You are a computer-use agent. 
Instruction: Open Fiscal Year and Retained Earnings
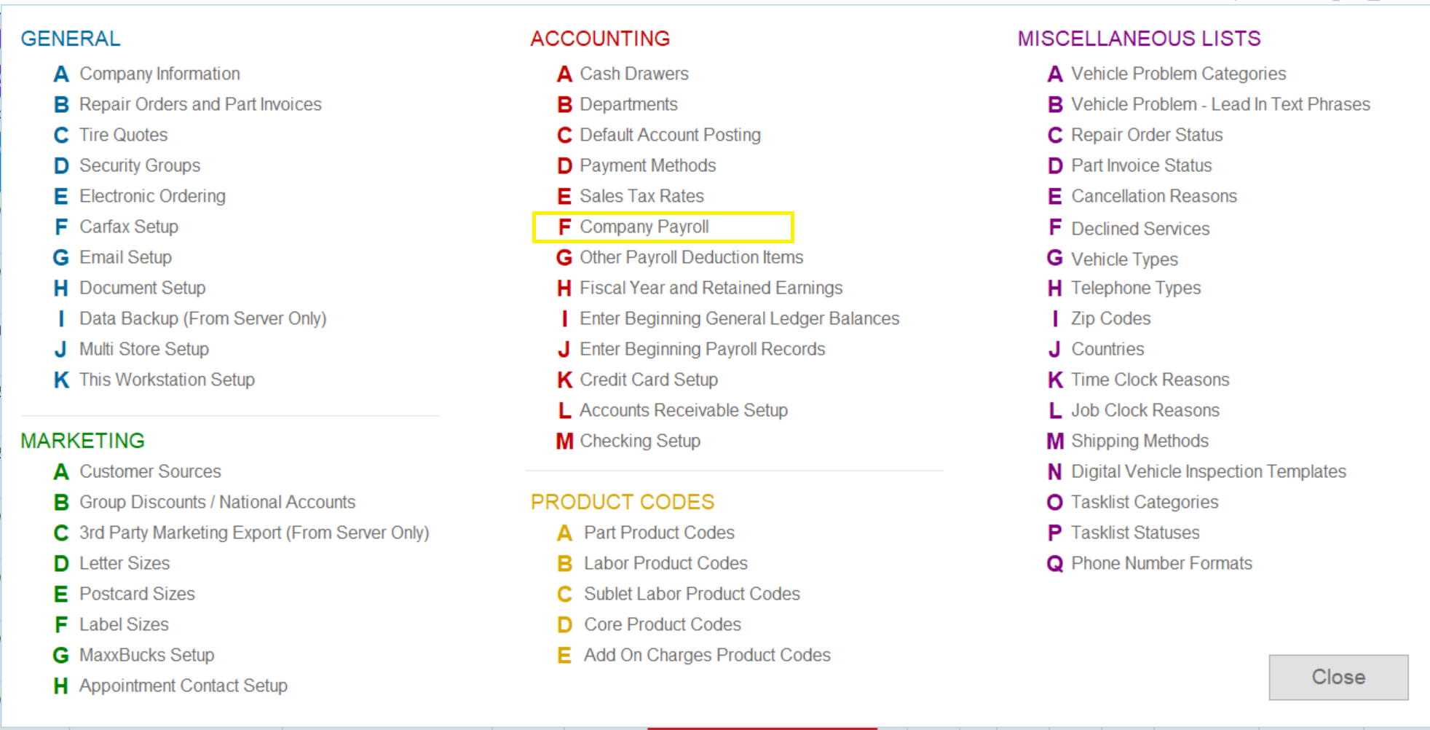pyautogui.click(x=711, y=288)
